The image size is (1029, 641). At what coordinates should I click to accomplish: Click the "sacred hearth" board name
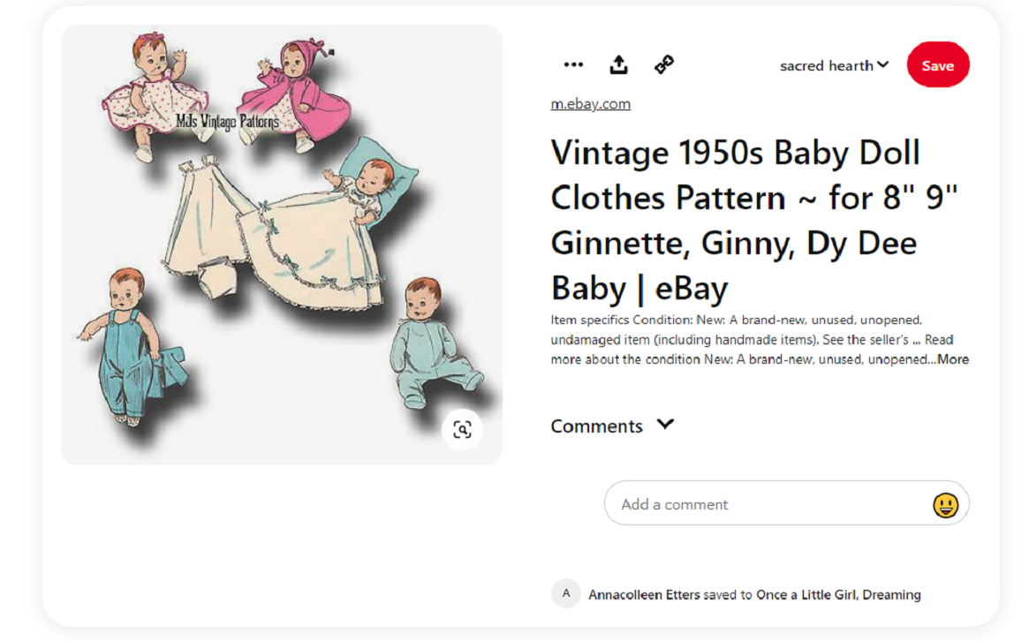pos(826,65)
